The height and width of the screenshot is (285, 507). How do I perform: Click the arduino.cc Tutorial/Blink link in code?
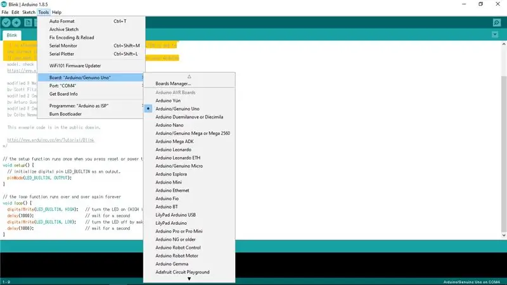click(51, 140)
